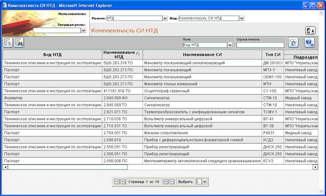Click the Наименование НТД column header

pos(122,54)
